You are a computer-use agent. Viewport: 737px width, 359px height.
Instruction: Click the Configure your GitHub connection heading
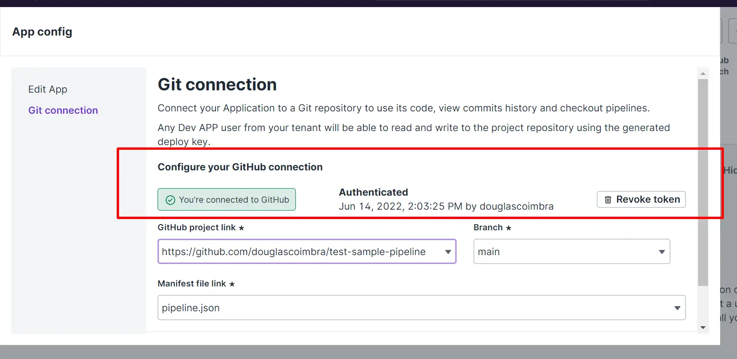[x=240, y=167]
